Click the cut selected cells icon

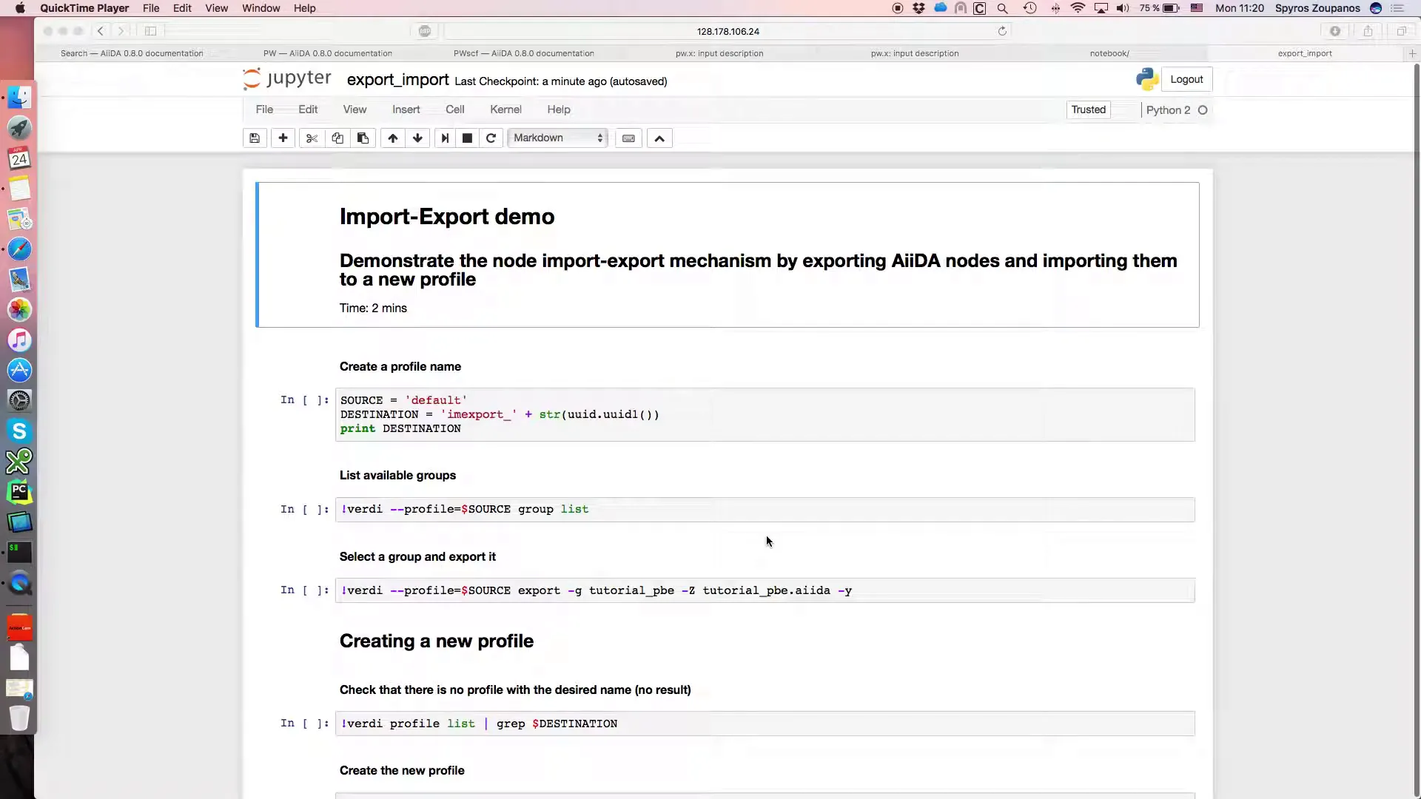[310, 138]
